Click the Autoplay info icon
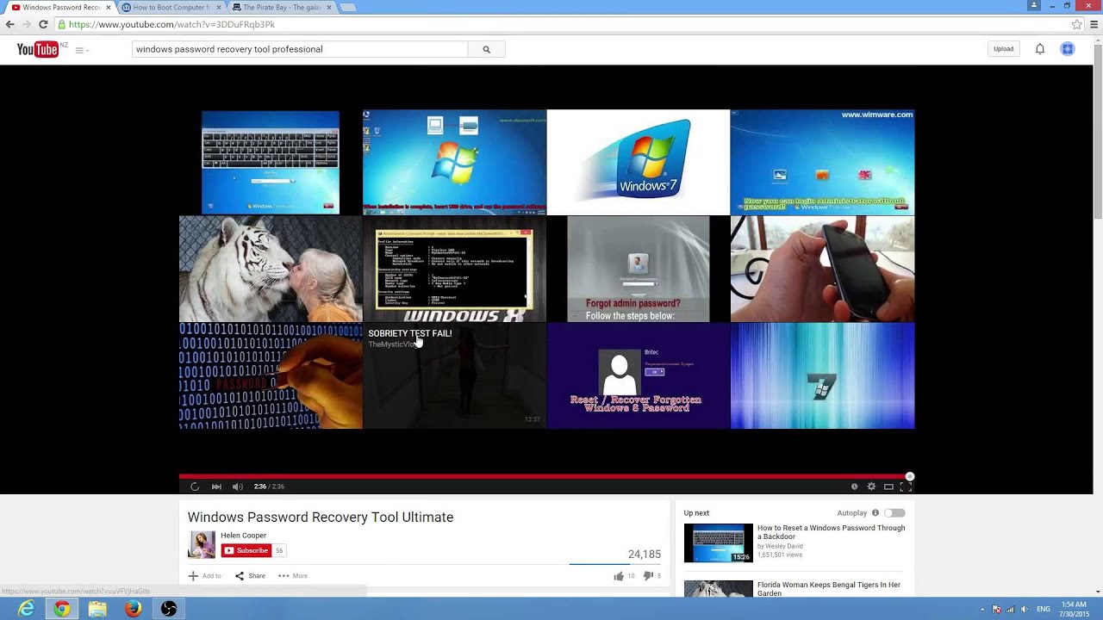Viewport: 1103px width, 620px height. [875, 513]
